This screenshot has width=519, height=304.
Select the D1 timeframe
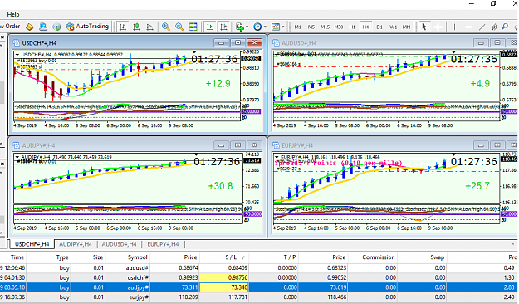pyautogui.click(x=379, y=27)
